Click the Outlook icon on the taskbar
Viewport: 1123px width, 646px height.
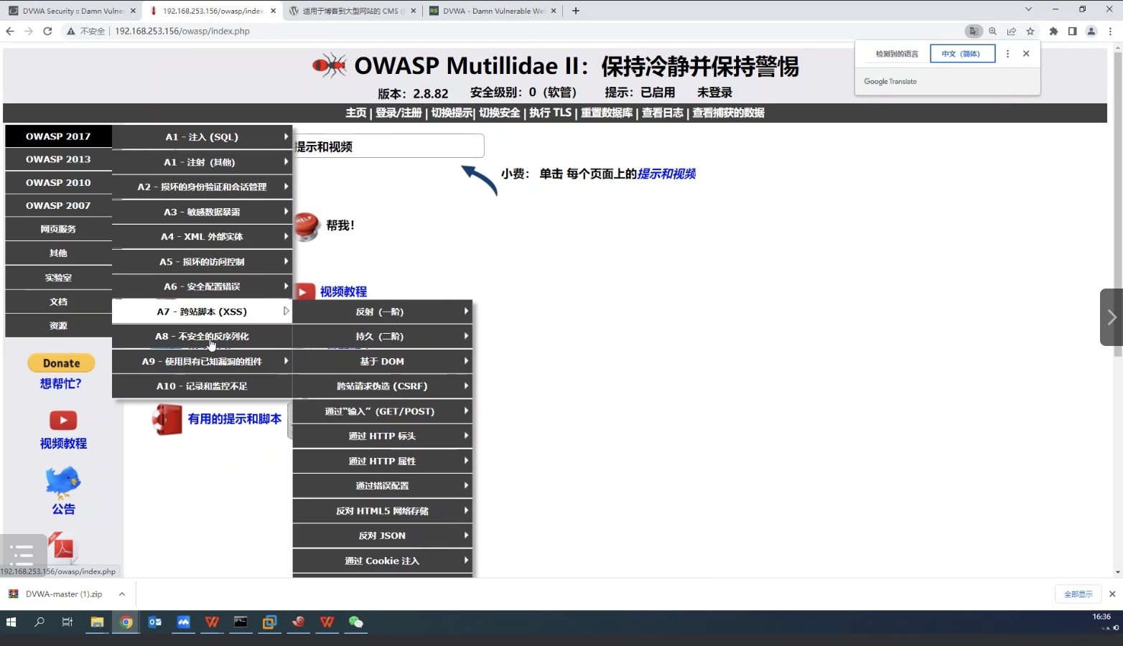pyautogui.click(x=155, y=622)
